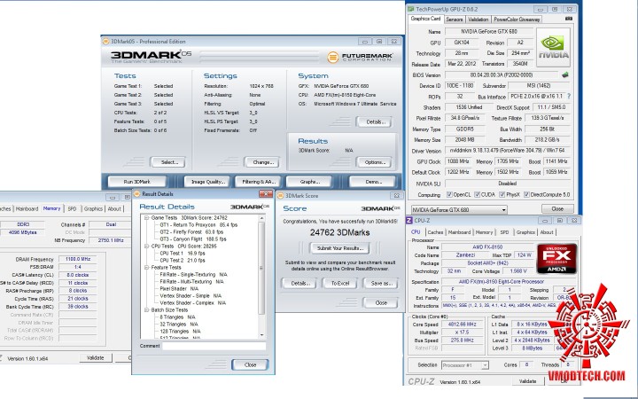Screen dimensions: 638x399
Task: Click the DRAM Frequency value 1100.0 MHz
Action: (78, 259)
